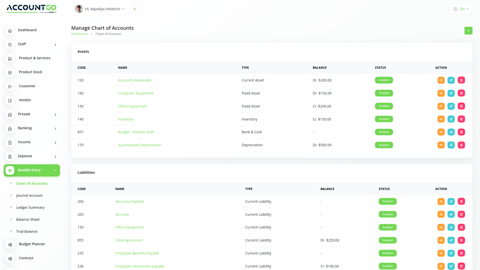Edit the Computer Equipment account

pos(451,93)
